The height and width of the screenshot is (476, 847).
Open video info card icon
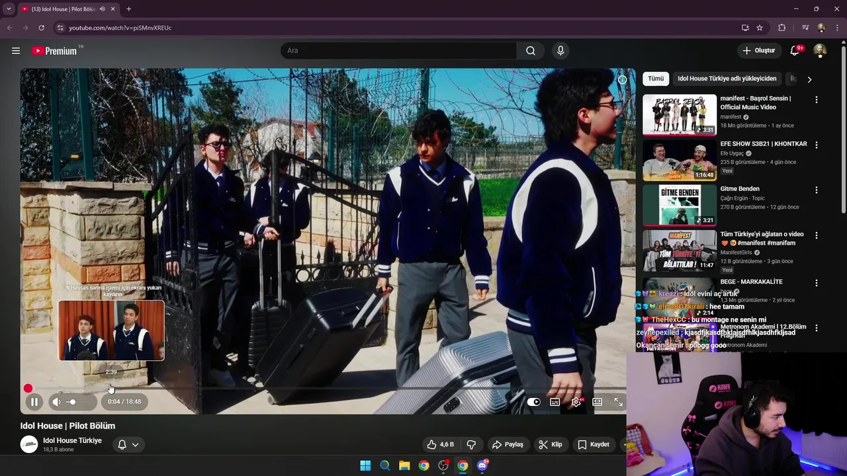(622, 79)
